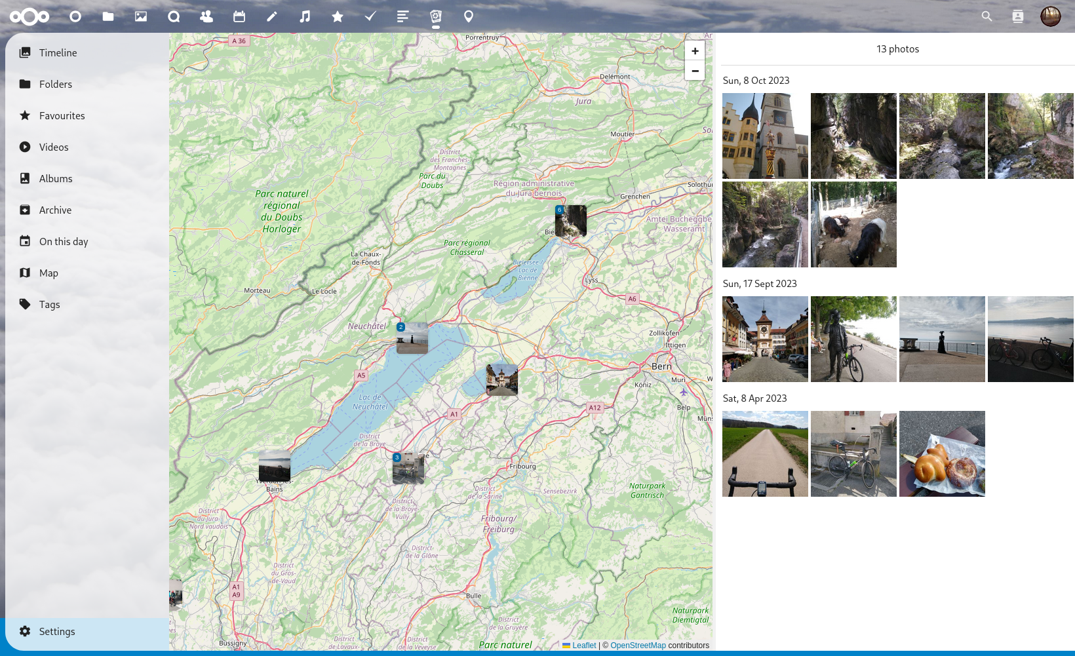Image resolution: width=1075 pixels, height=656 pixels.
Task: Open Albums in the sidebar
Action: (56, 178)
